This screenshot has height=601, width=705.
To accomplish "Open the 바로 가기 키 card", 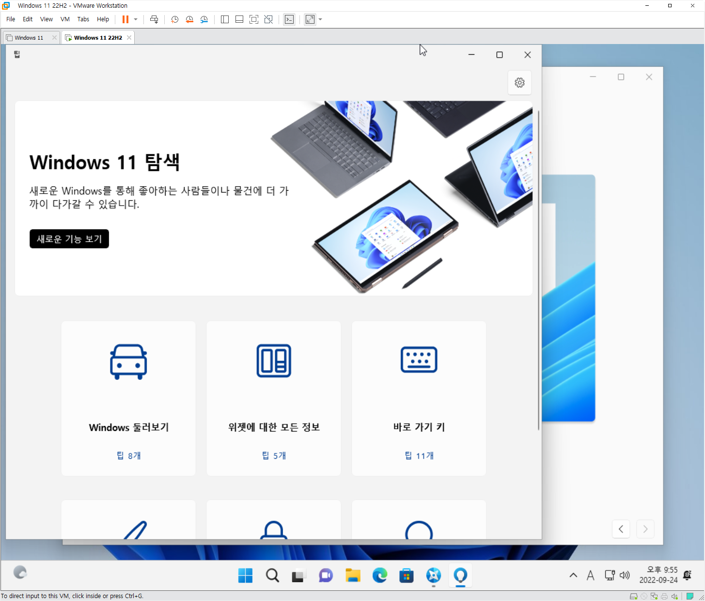I will tap(419, 398).
